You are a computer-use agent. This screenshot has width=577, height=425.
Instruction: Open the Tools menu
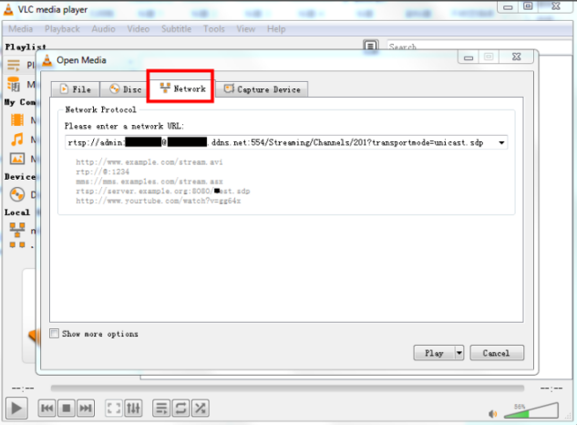(214, 29)
